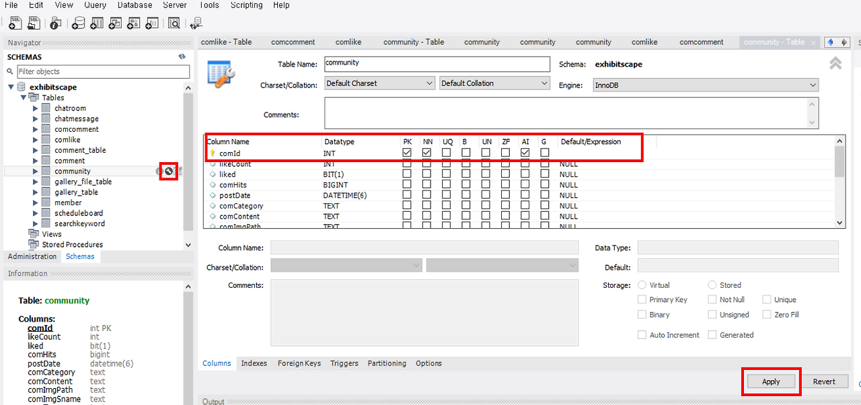The image size is (861, 405).
Task: Collapse the Tables node in exhibitscape
Action: tap(24, 98)
